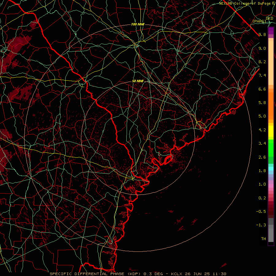This screenshot has height=276, width=276.
Task: Click the 1.8 scale value
Action: [262, 171]
